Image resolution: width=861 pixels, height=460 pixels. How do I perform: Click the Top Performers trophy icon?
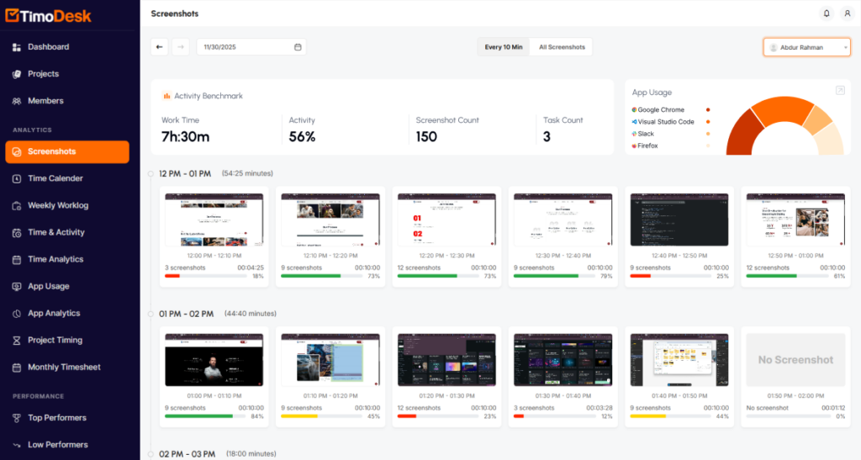[17, 418]
